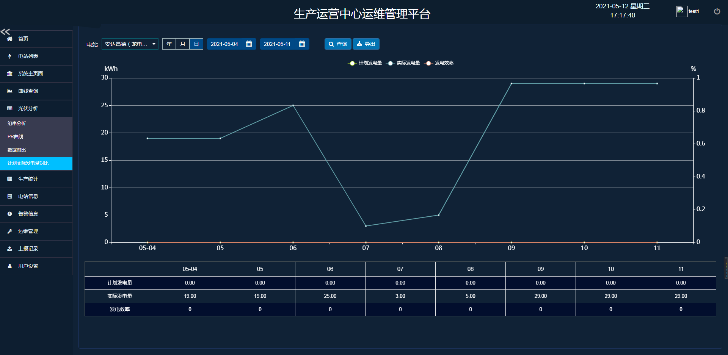Select the 月 month granularity option
The image size is (728, 355).
pyautogui.click(x=183, y=44)
